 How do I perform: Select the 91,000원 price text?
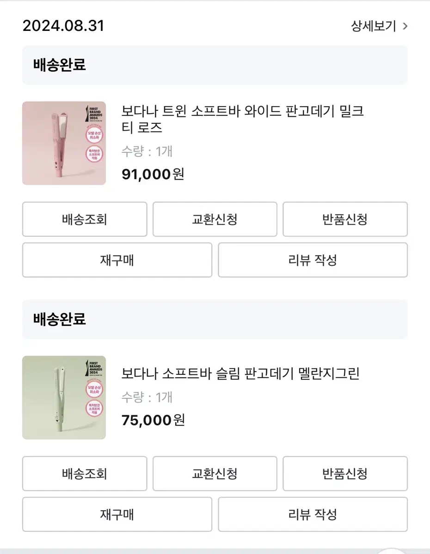[x=153, y=174]
